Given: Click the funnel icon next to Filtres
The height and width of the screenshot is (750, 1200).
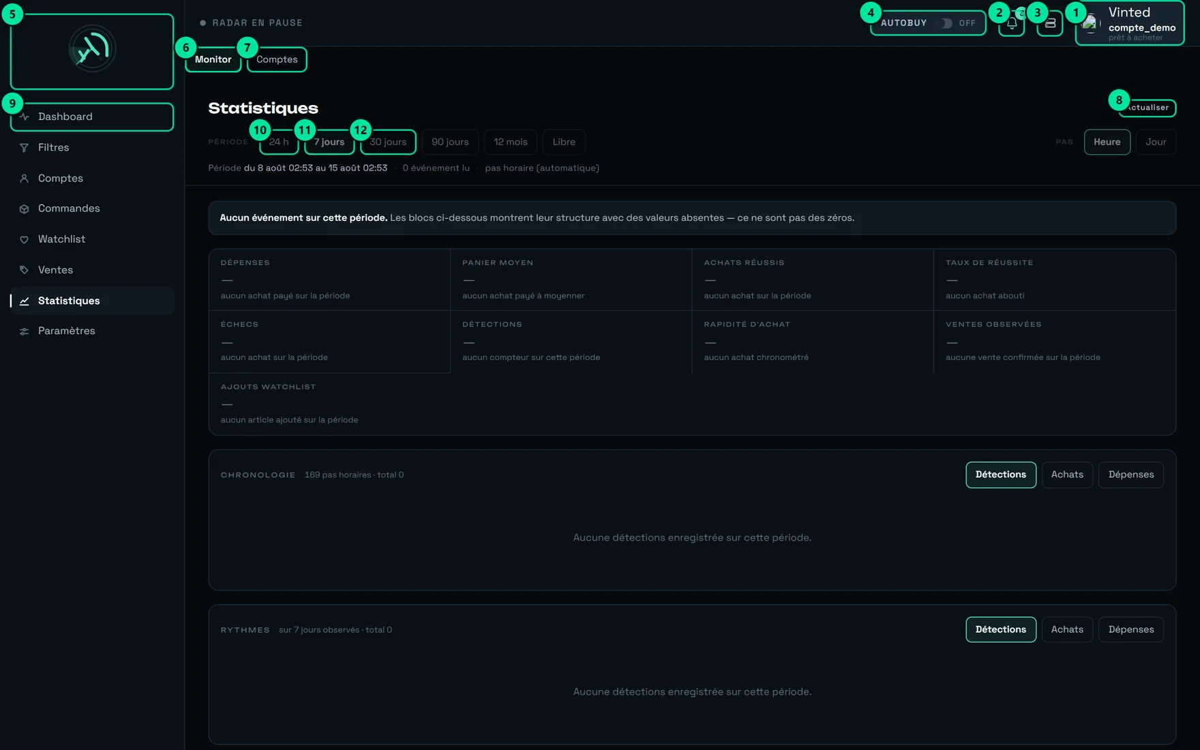Looking at the screenshot, I should coord(25,147).
